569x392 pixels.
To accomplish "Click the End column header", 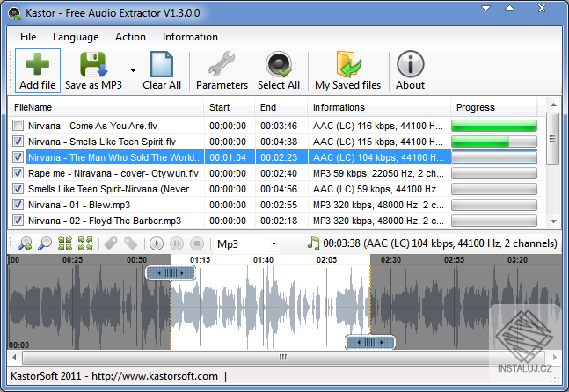I will pyautogui.click(x=281, y=107).
